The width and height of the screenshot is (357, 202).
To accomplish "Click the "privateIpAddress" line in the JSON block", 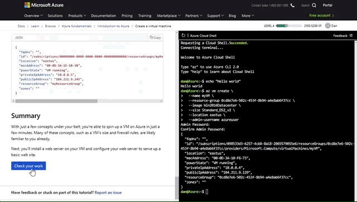I will tap(47, 75).
